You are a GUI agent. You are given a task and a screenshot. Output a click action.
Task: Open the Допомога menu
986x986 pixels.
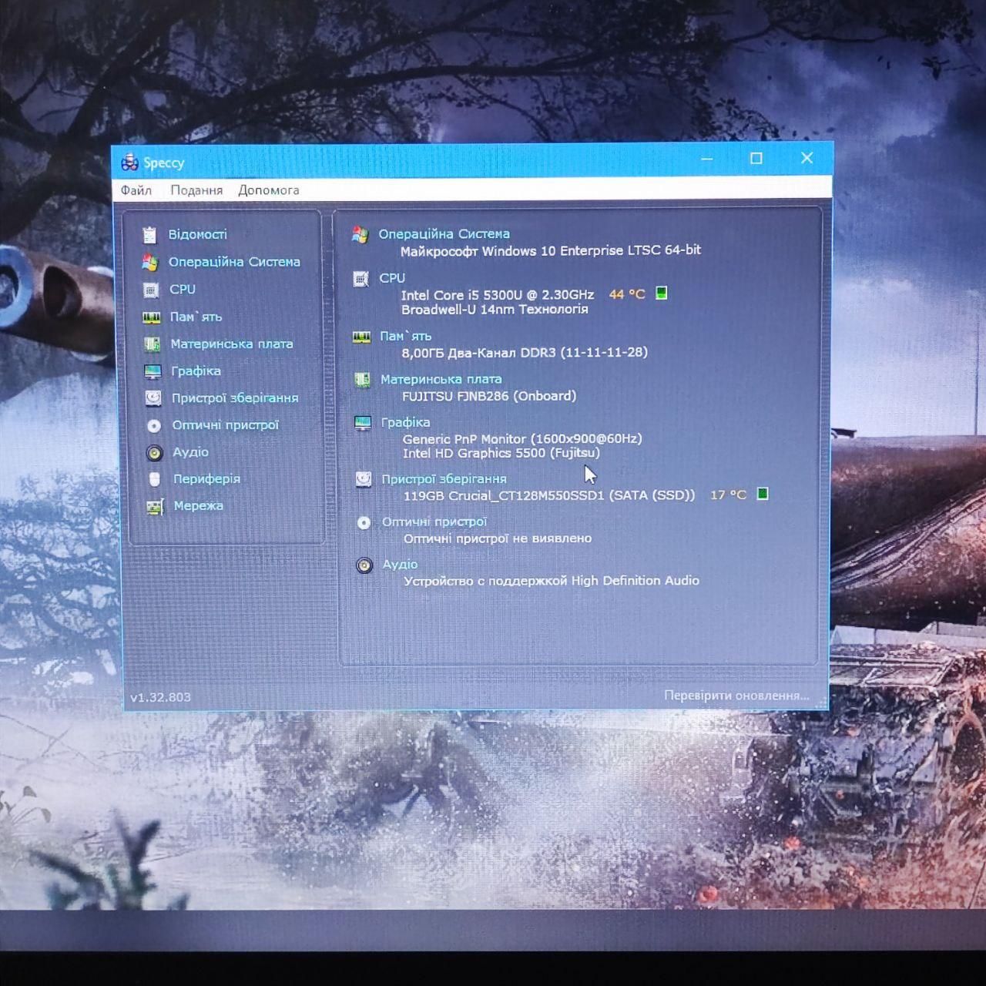click(268, 190)
